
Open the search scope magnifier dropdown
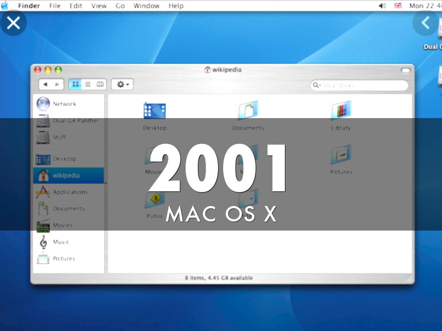(316, 85)
